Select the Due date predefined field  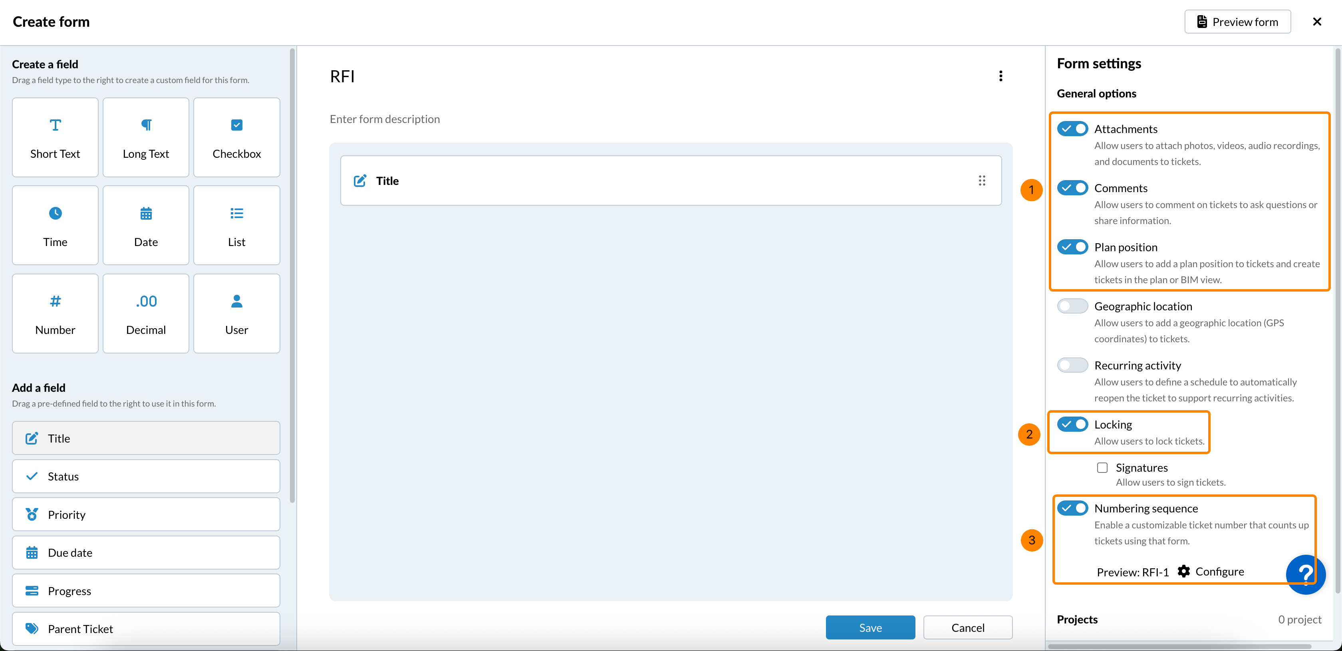(146, 553)
